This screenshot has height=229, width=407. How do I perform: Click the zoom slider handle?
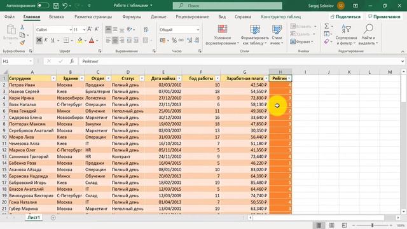372,225
